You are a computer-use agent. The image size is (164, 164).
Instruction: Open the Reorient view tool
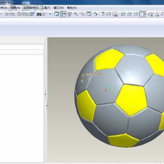pos(95,14)
